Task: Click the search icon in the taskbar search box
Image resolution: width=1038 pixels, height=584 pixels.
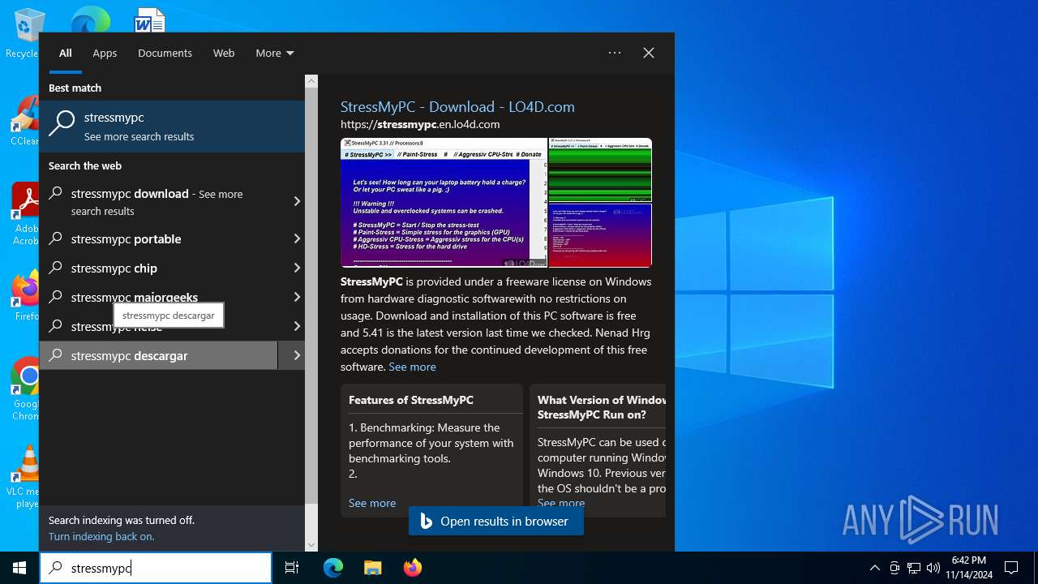Action: click(x=55, y=569)
